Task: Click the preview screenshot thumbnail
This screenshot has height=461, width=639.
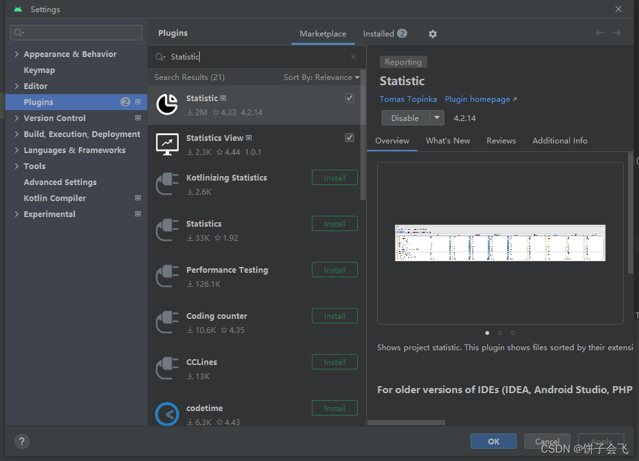Action: [499, 243]
